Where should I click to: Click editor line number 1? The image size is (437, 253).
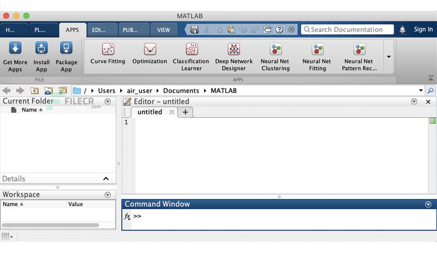(126, 122)
